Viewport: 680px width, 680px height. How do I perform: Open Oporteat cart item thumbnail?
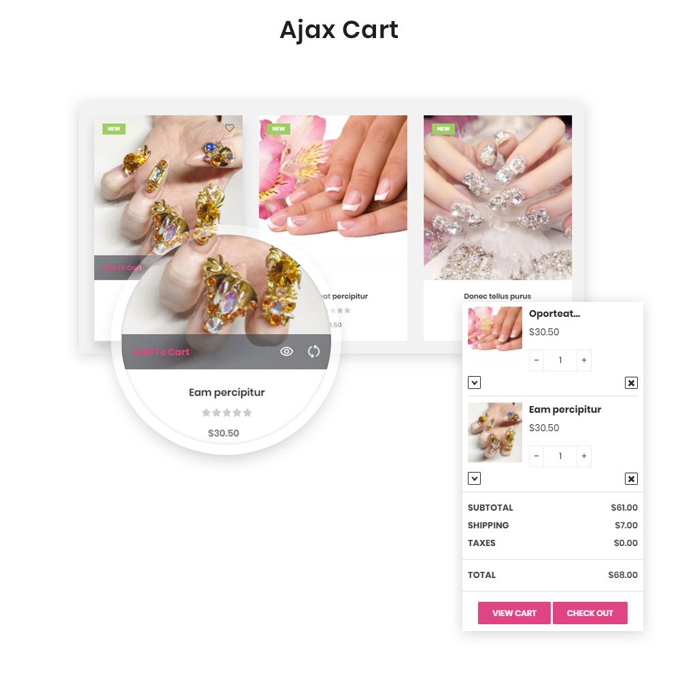495,328
